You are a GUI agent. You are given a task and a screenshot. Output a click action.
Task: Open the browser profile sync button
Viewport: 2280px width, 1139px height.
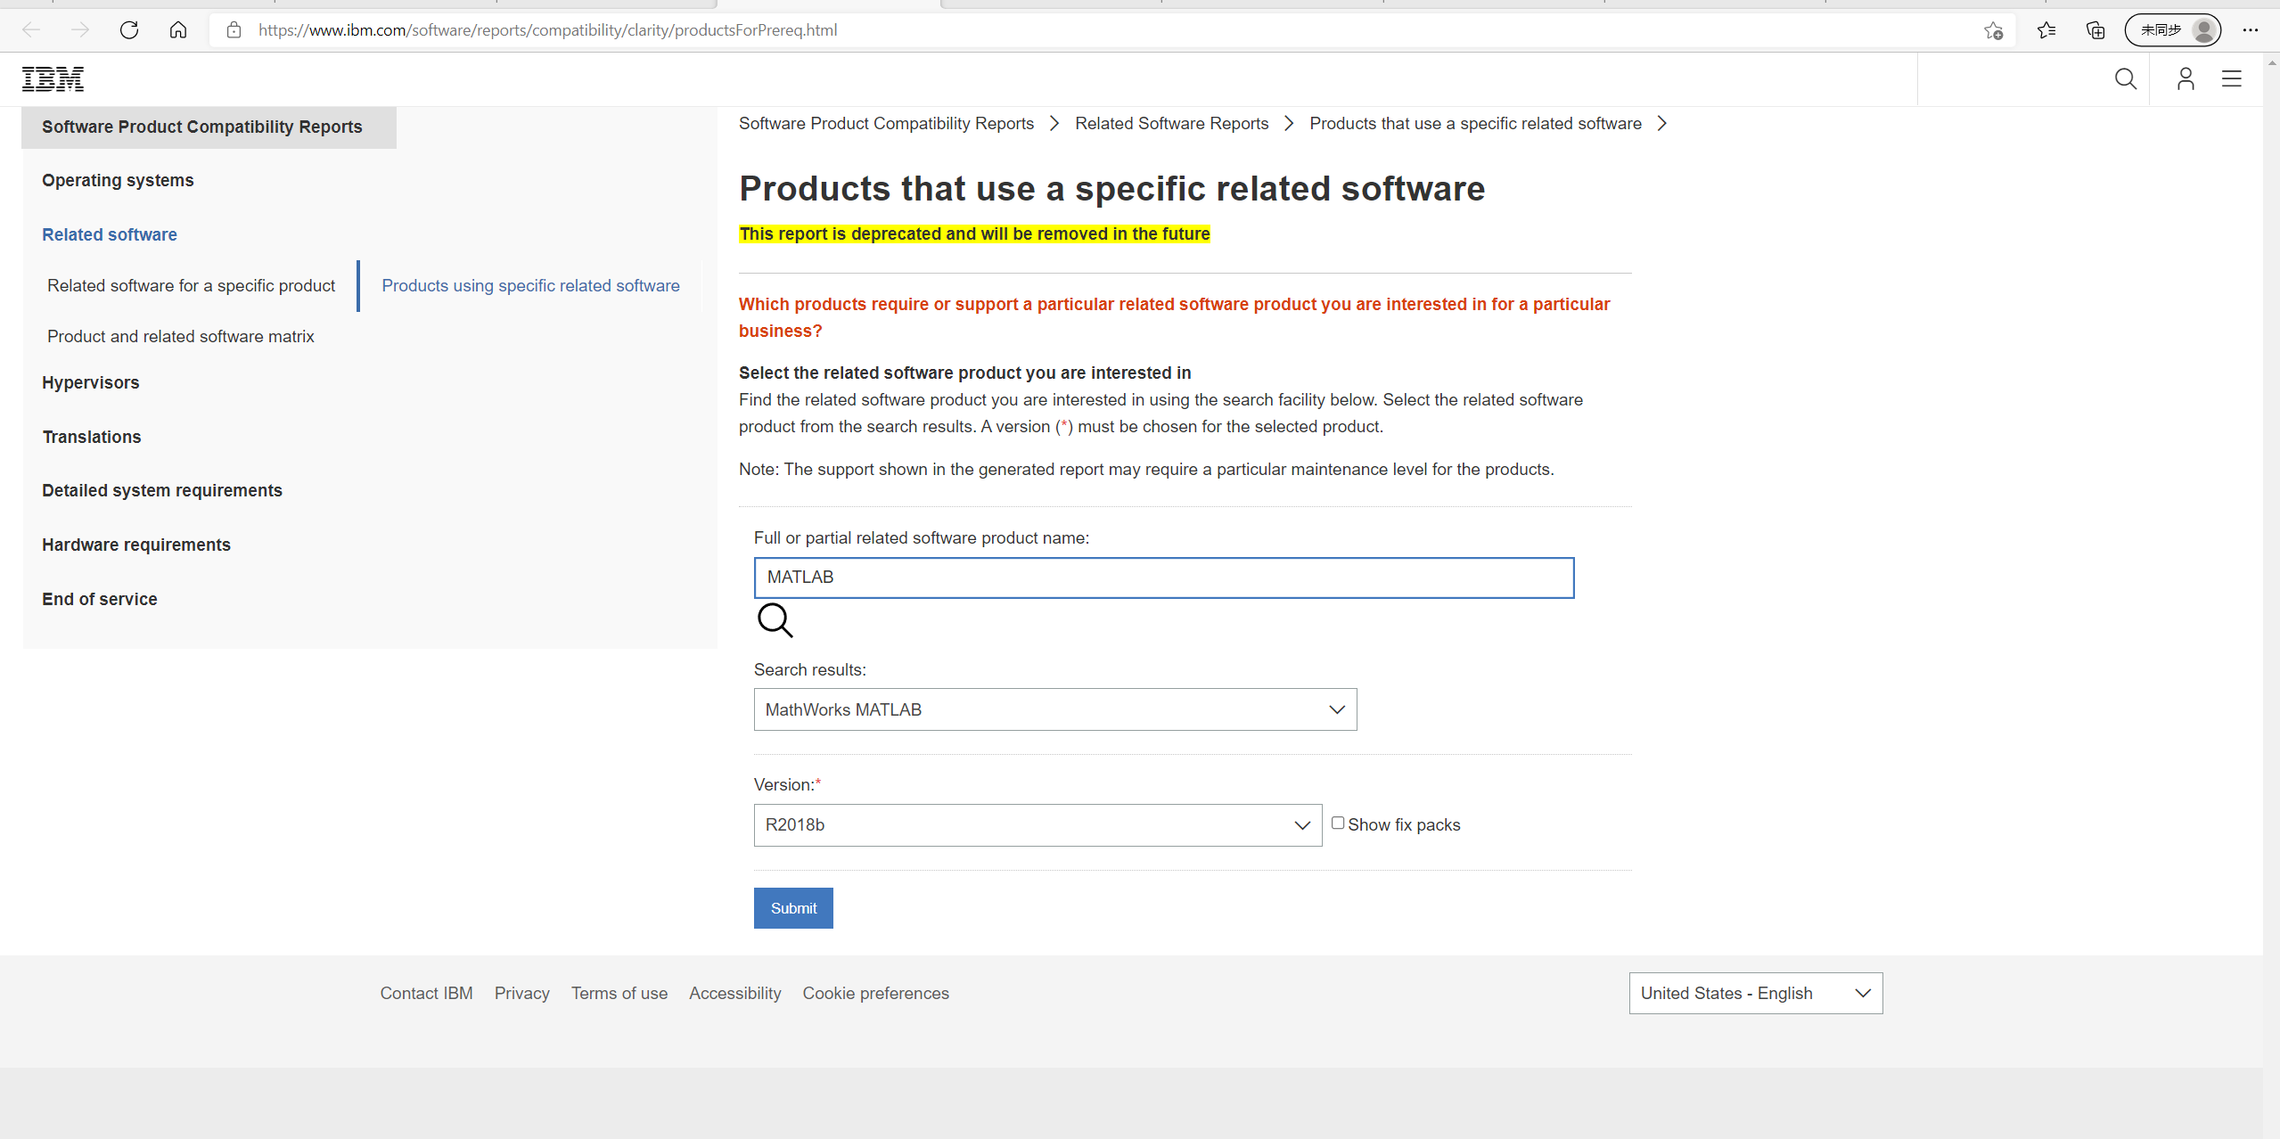pyautogui.click(x=2173, y=30)
